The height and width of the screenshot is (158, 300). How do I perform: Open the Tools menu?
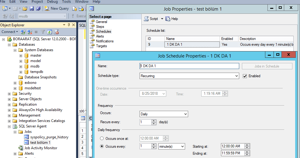66,2
